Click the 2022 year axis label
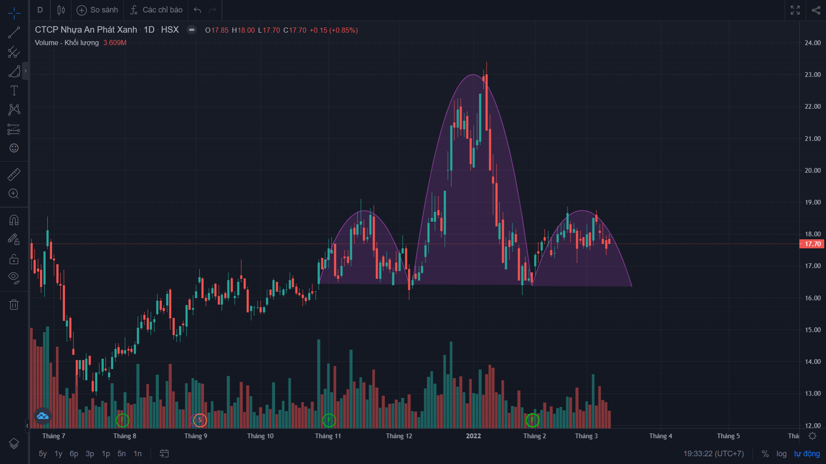826x464 pixels. (474, 436)
